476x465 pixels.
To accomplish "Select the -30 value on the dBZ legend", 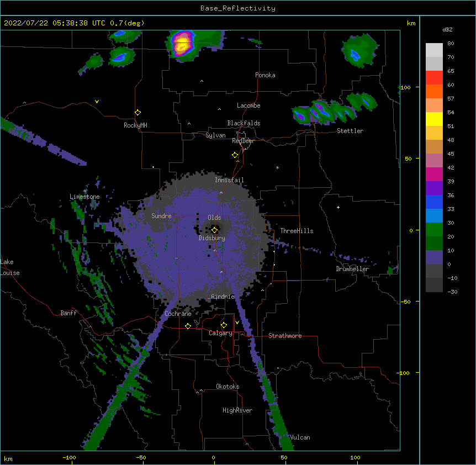I will (x=452, y=292).
